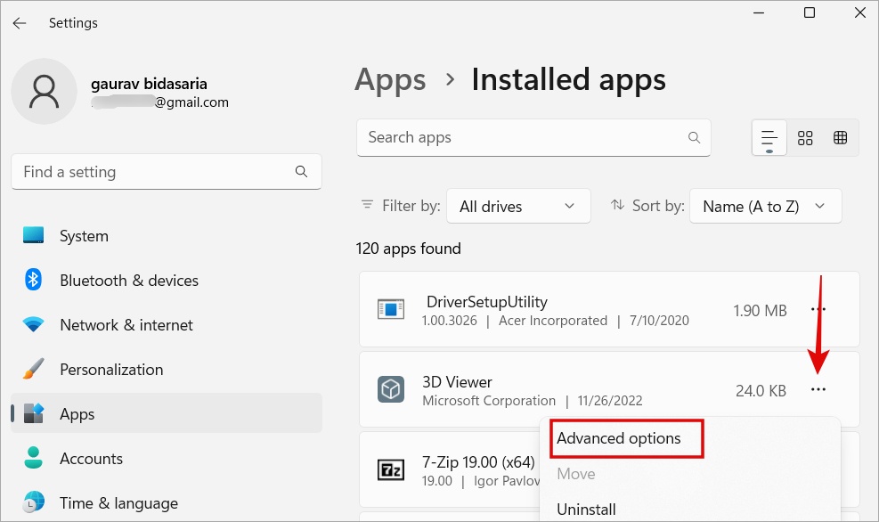The height and width of the screenshot is (522, 879).
Task: Click the back arrow in Settings header
Action: [x=20, y=23]
